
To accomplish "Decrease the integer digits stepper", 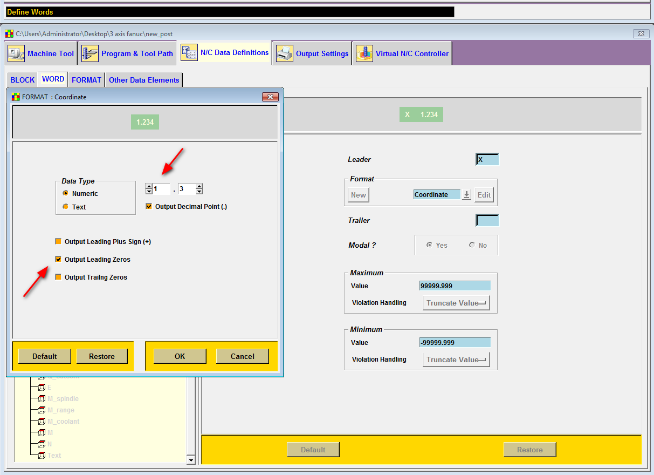I will coord(149,192).
